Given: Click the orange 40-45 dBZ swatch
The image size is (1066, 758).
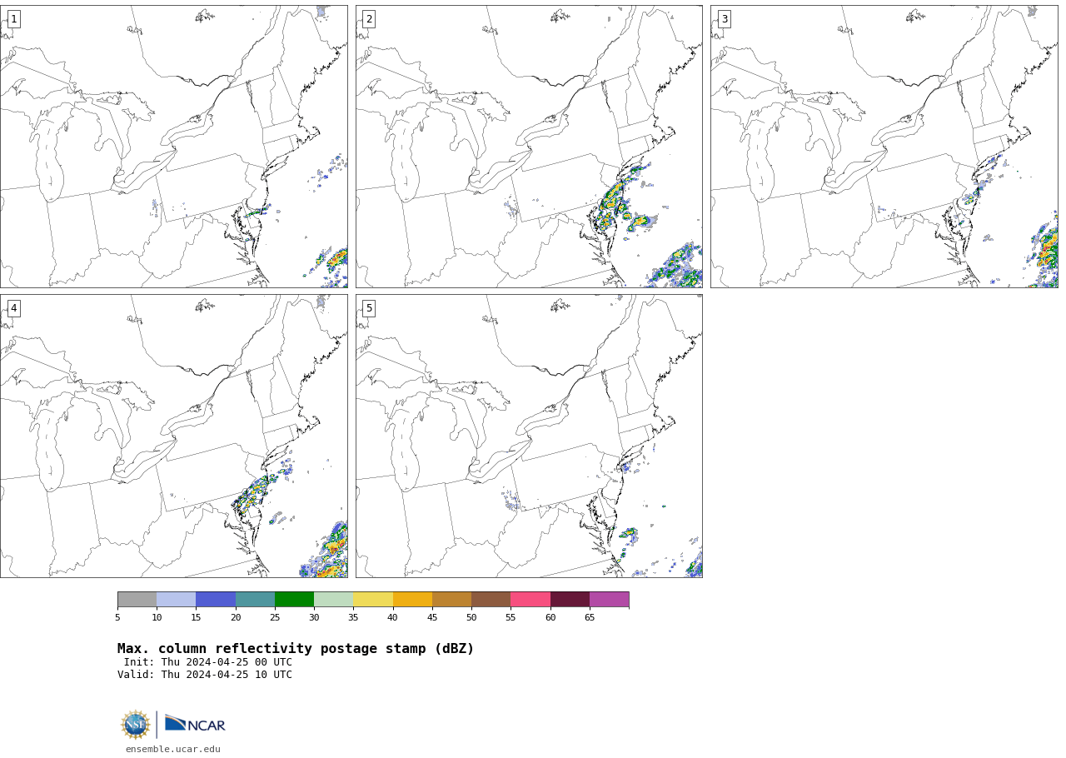Looking at the screenshot, I should point(412,600).
